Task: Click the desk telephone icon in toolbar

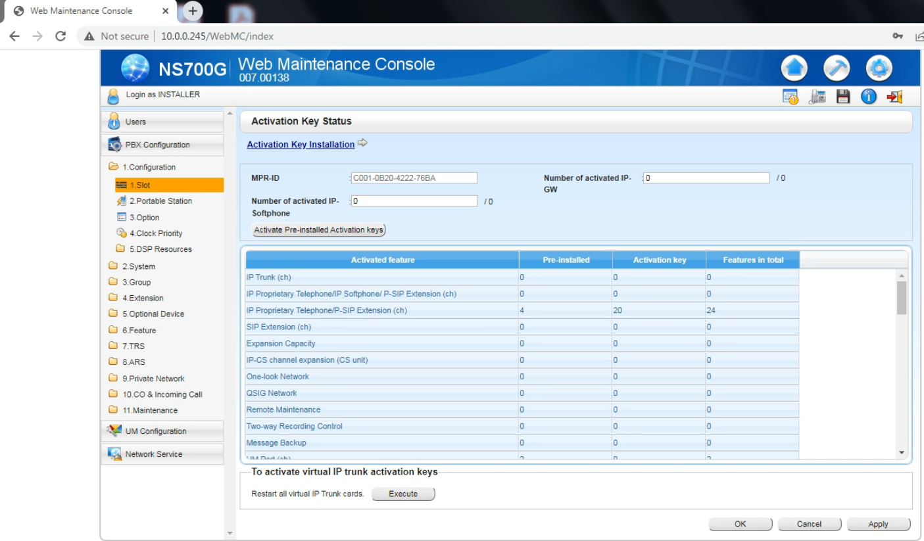Action: 817,97
